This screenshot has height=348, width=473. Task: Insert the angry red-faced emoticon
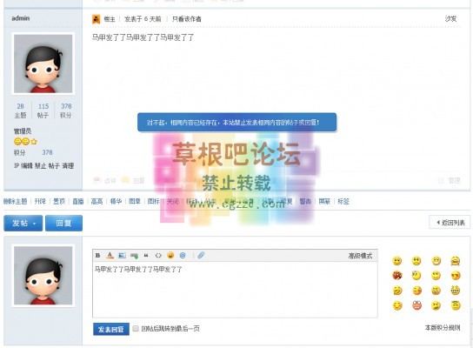point(397,275)
